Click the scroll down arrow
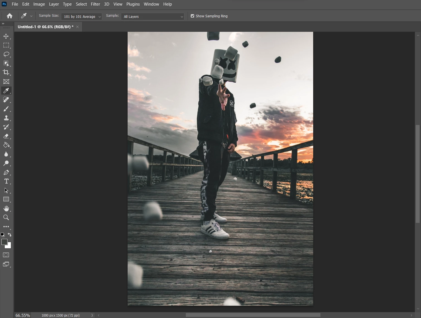Viewport: 421px width, 318px height. (x=418, y=309)
